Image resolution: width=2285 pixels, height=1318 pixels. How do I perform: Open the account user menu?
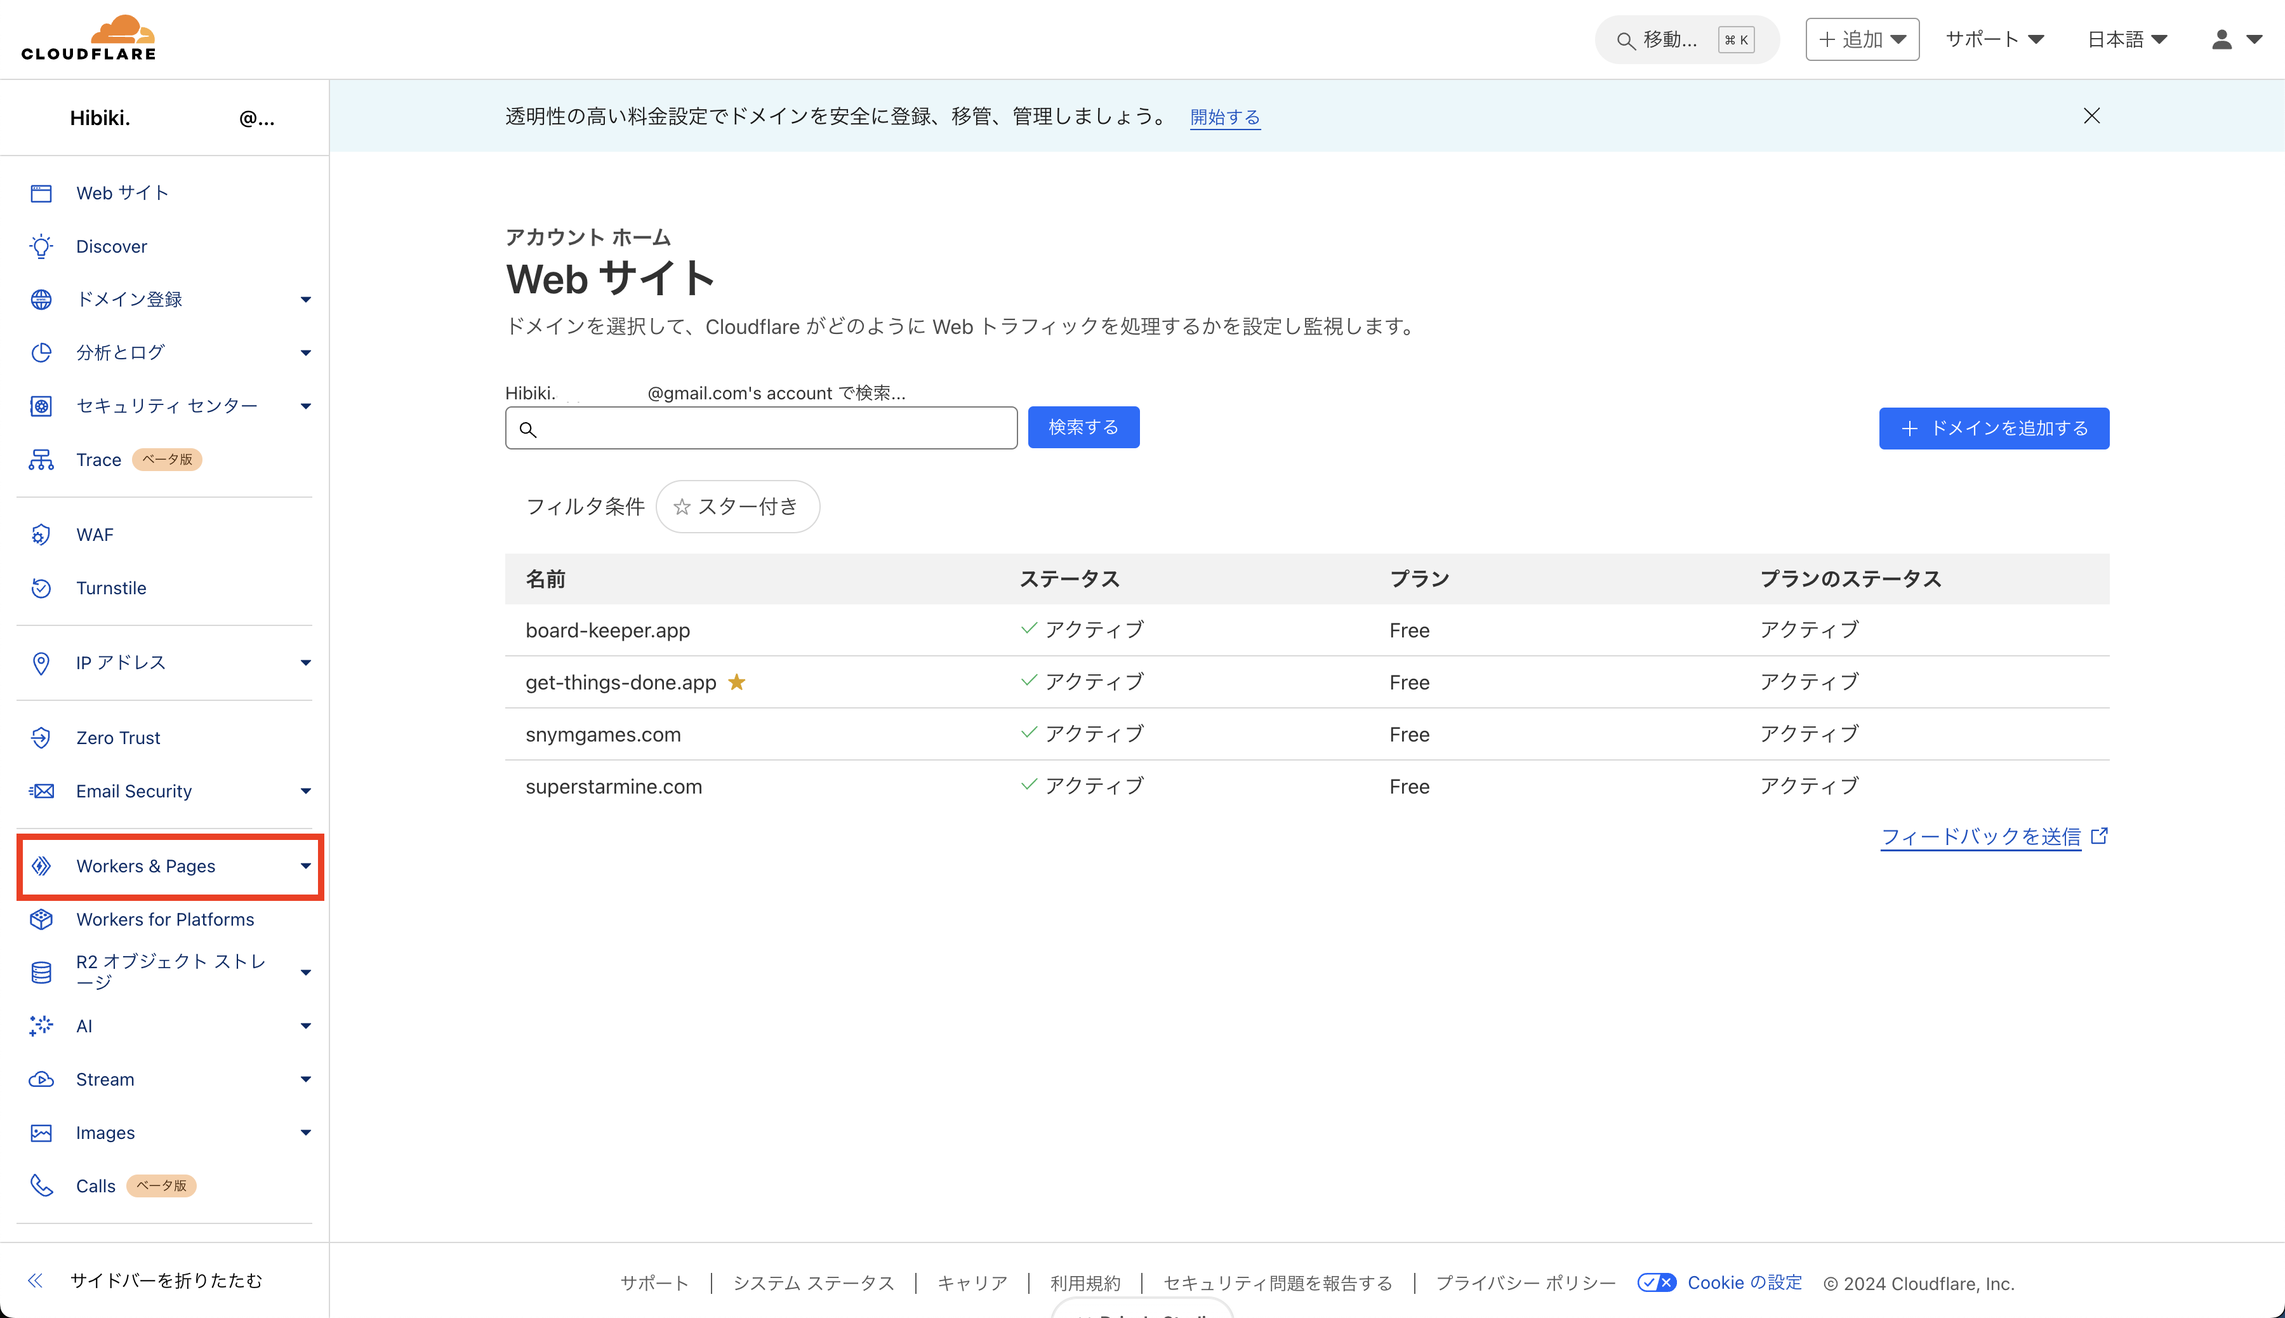point(2235,39)
